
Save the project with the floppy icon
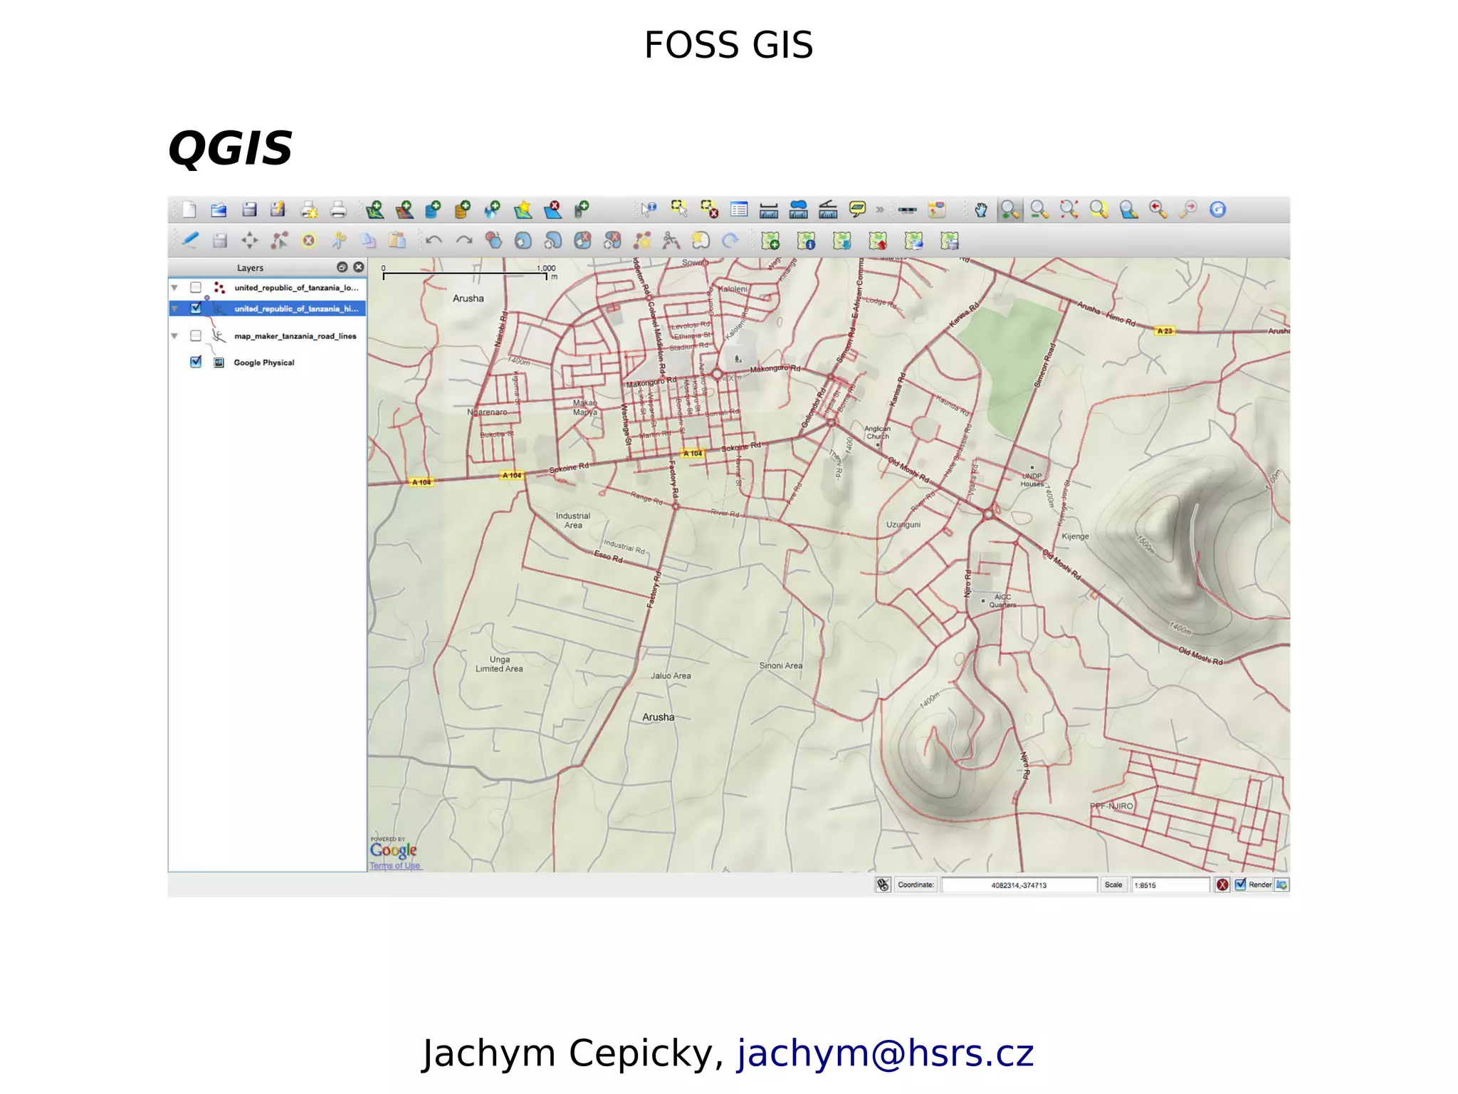point(248,210)
